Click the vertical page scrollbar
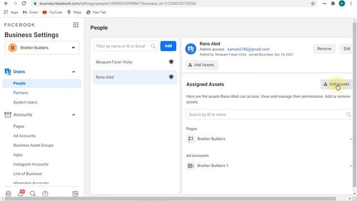 355,104
